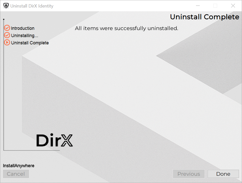Screen dimensions: 242x183
Task: Select the Uninstalling... step label
Action: (25, 36)
